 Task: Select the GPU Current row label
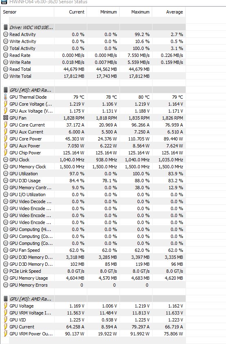click(x=22, y=327)
